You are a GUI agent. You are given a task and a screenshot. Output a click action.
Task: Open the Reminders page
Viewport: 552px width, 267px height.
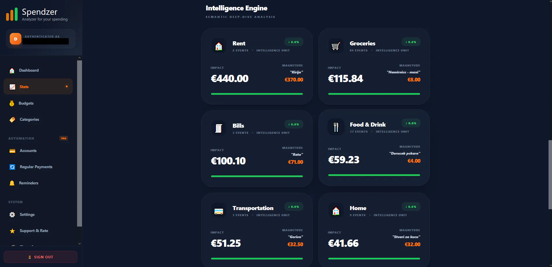pyautogui.click(x=38, y=183)
